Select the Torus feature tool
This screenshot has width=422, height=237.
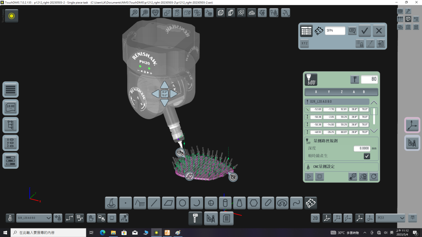tap(282, 203)
